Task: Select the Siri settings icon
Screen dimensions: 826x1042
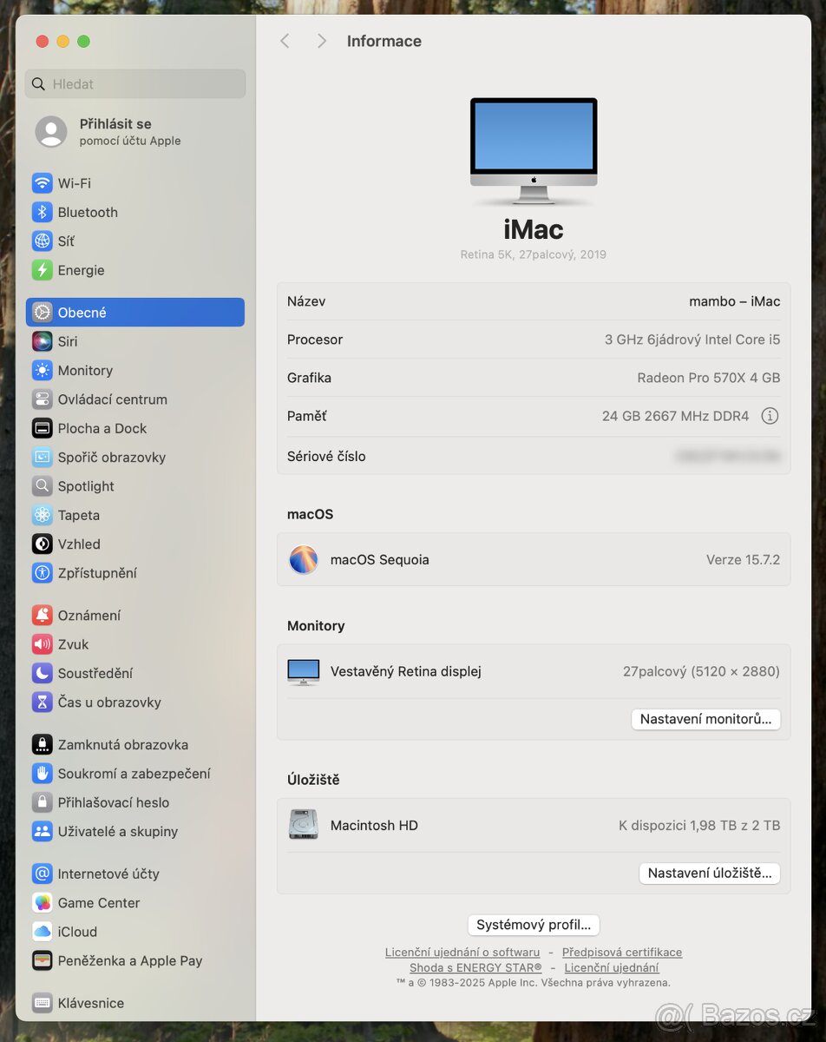Action: [x=42, y=341]
